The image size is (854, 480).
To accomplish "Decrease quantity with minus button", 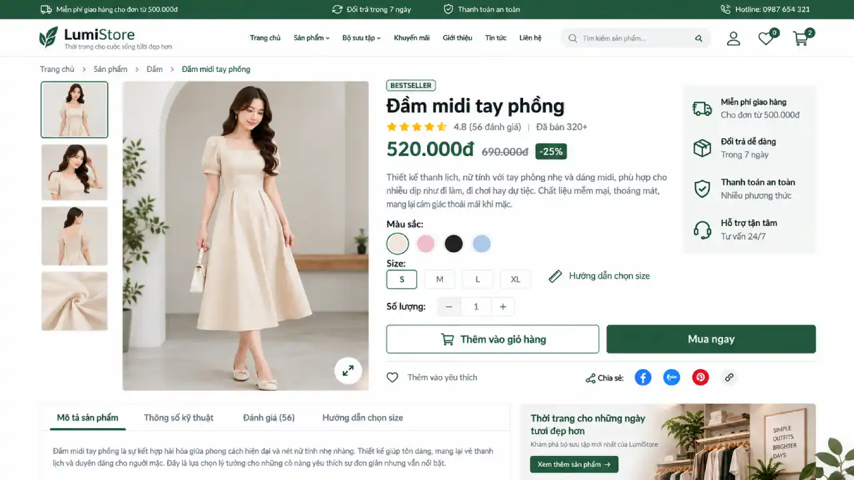I will (449, 307).
